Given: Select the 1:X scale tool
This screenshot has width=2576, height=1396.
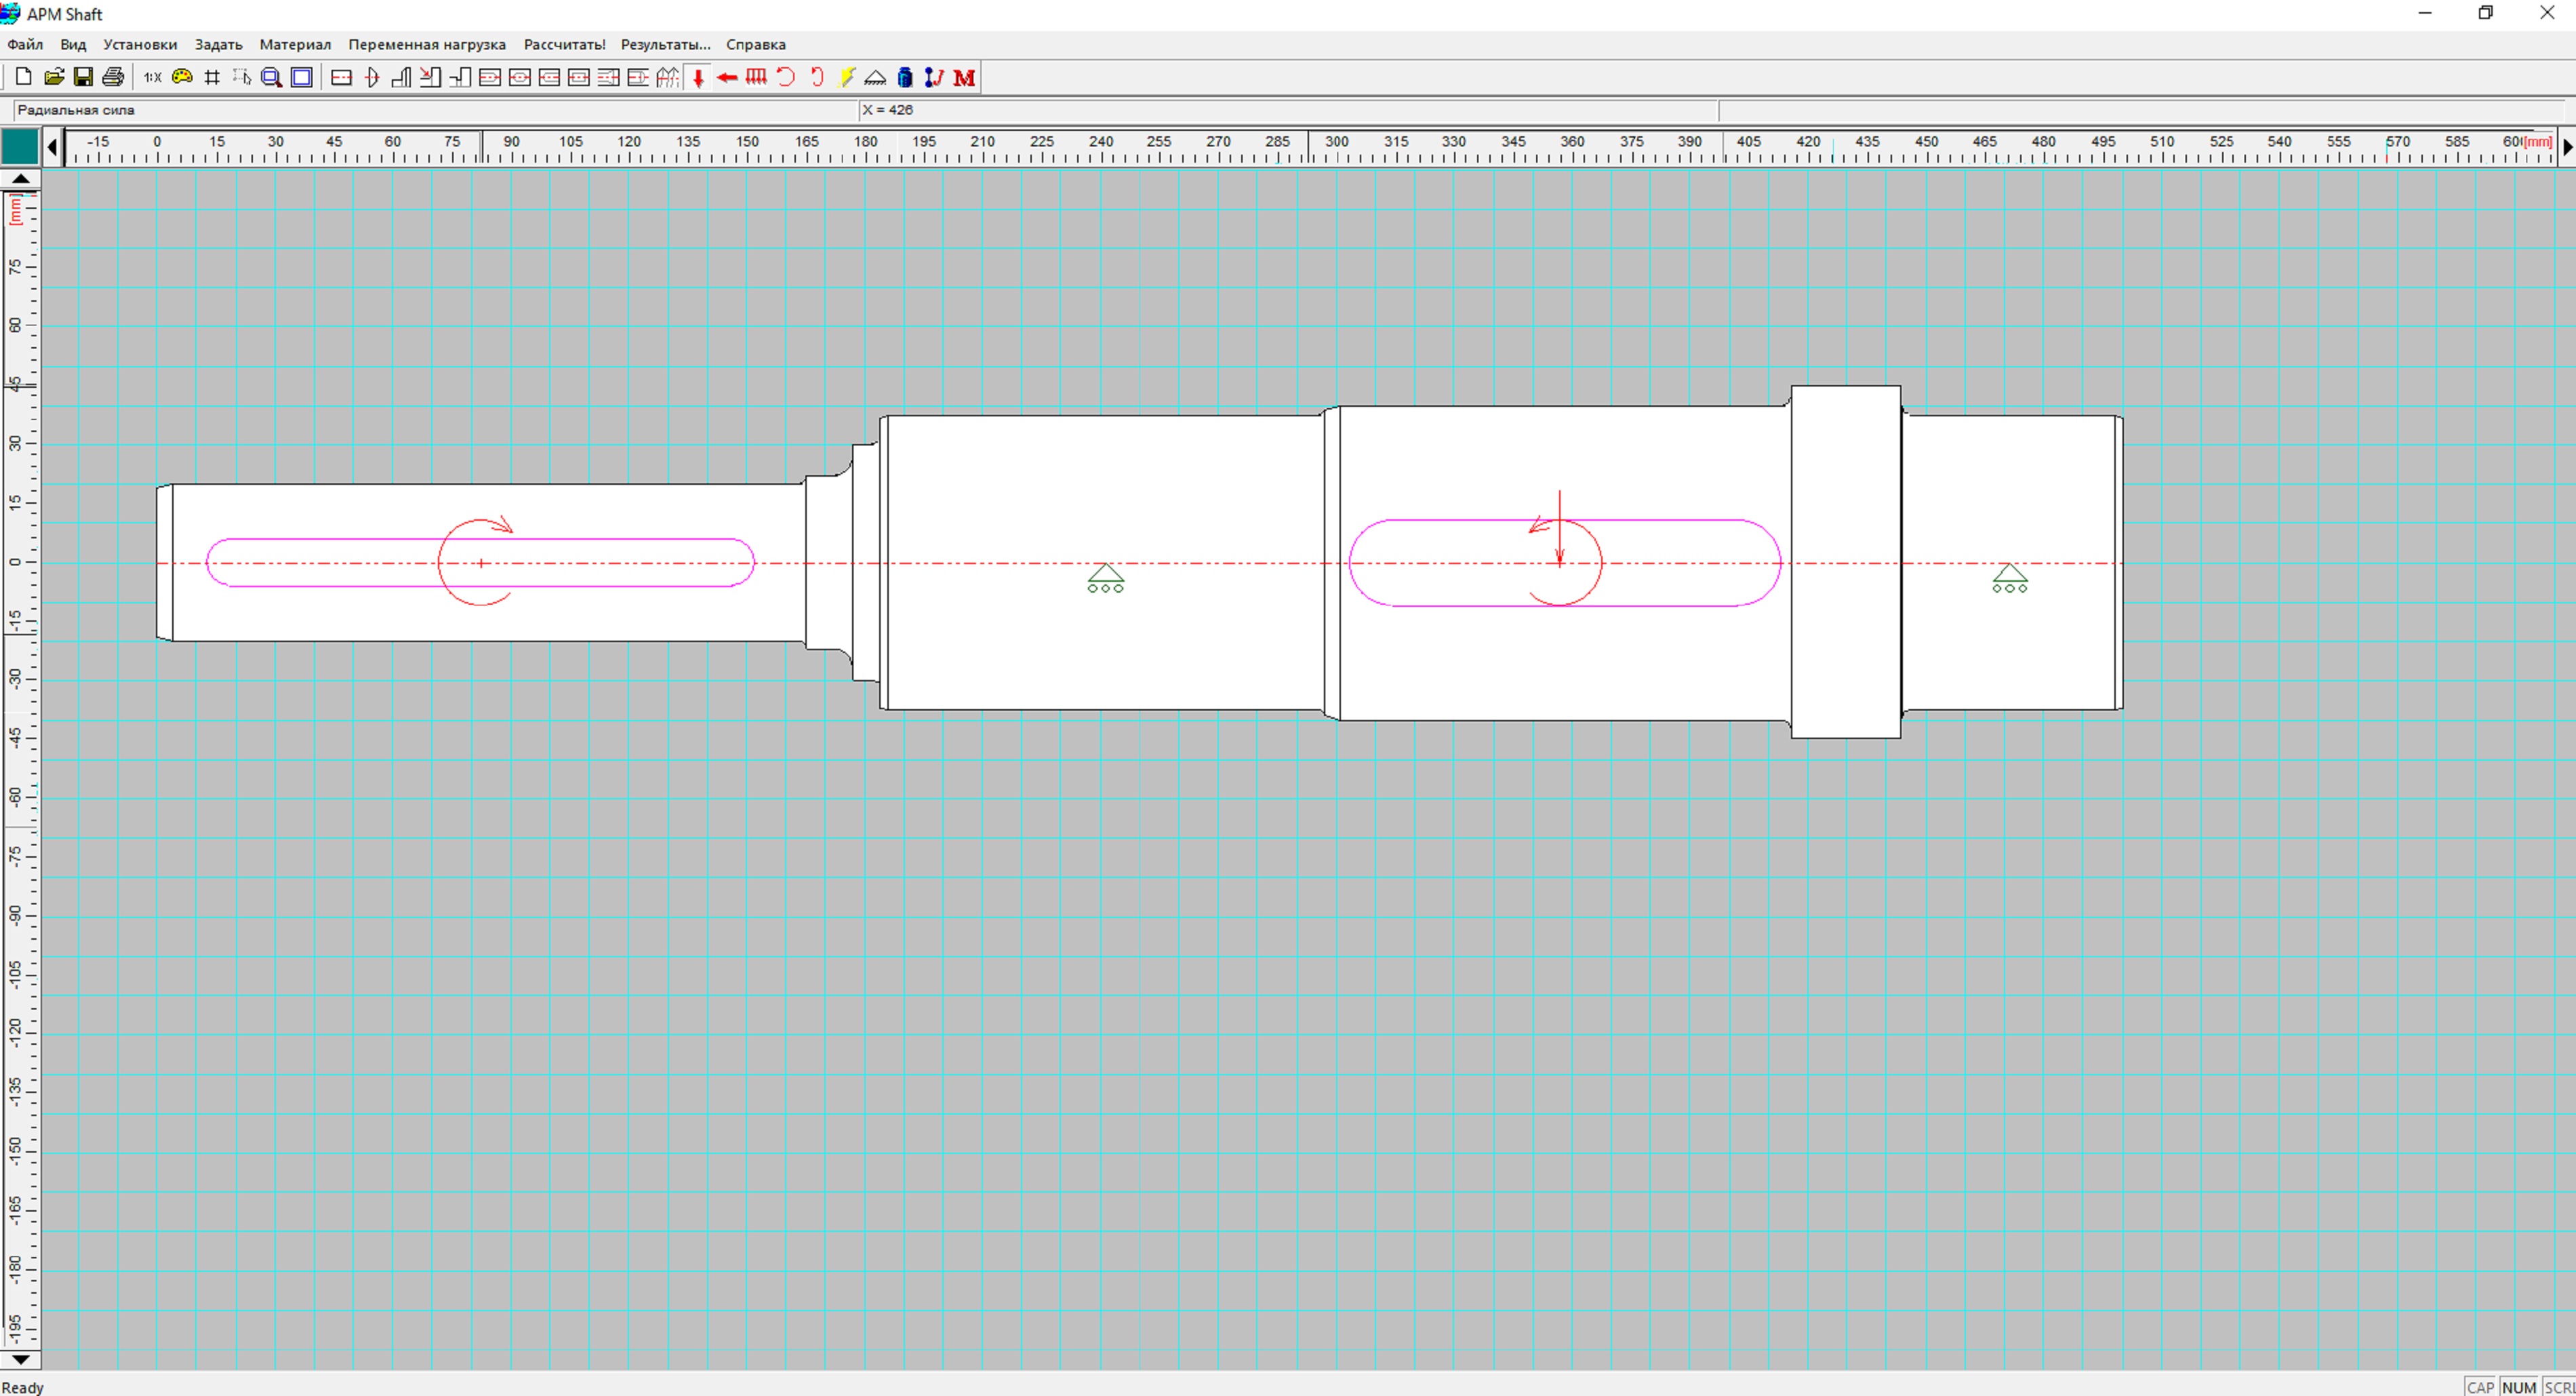Looking at the screenshot, I should (x=152, y=77).
